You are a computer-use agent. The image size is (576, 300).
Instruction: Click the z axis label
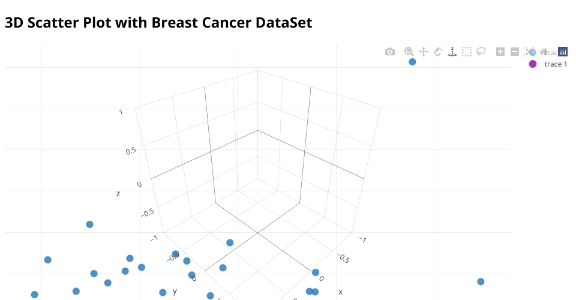click(x=118, y=194)
